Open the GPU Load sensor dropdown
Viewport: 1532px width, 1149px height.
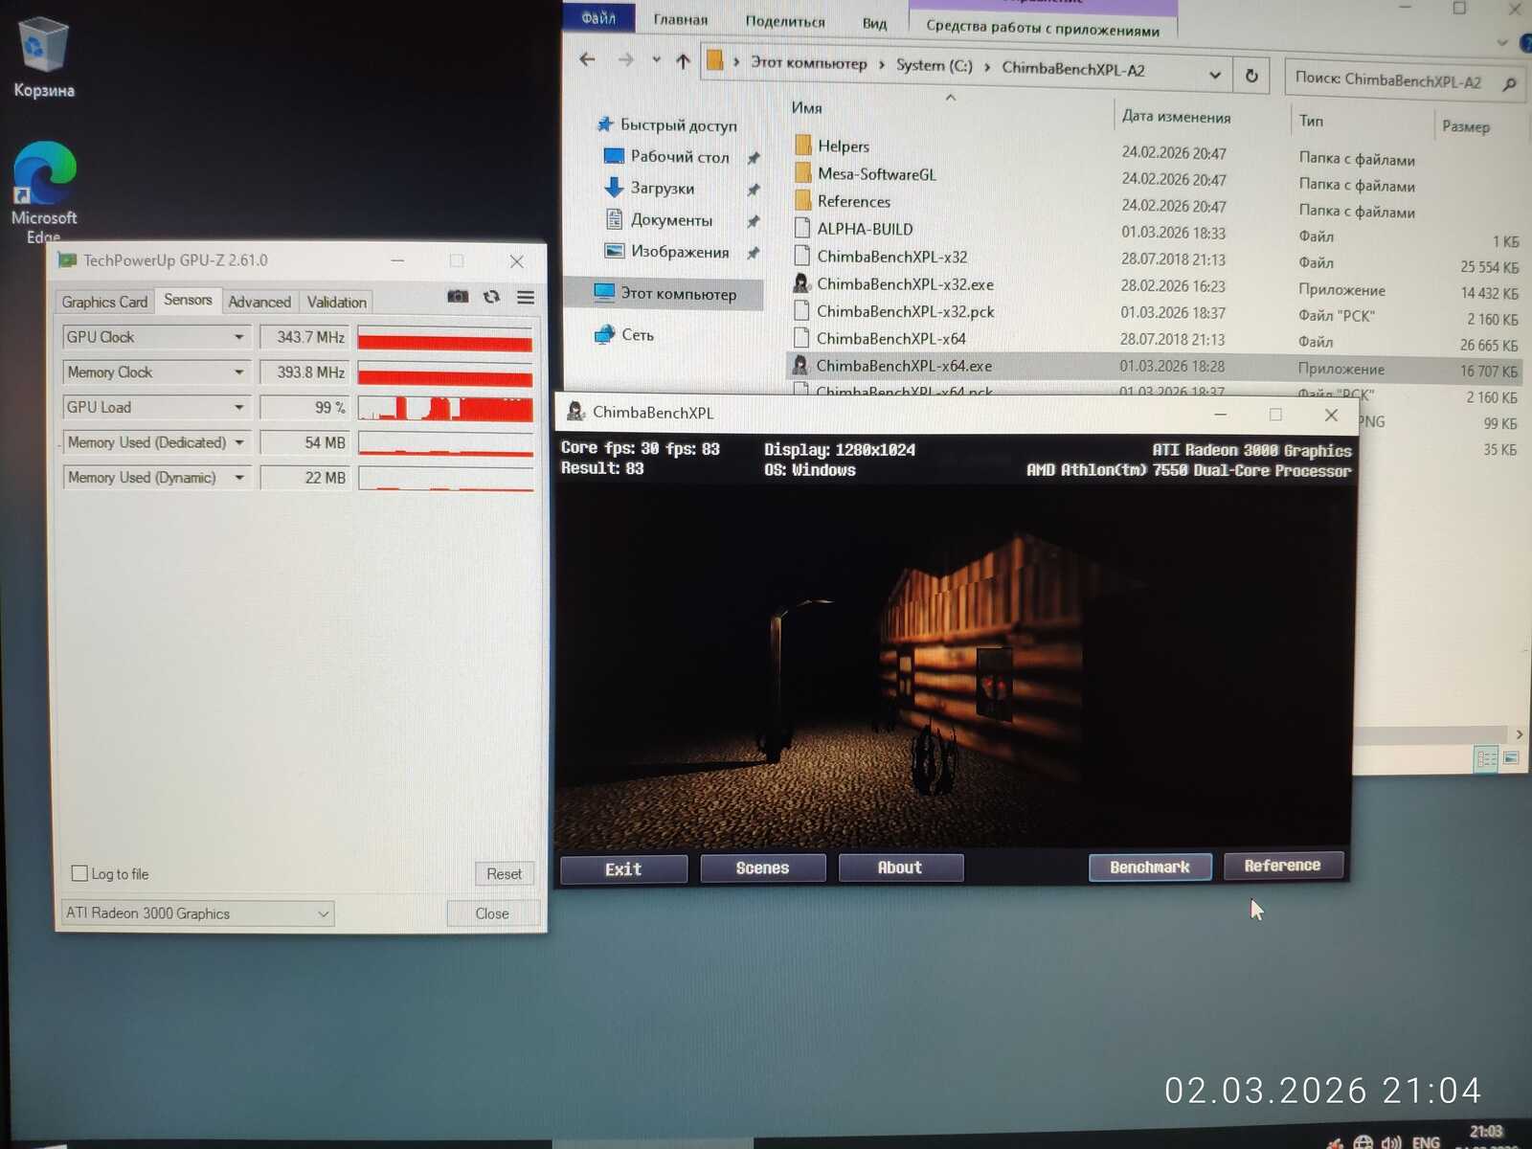point(238,408)
